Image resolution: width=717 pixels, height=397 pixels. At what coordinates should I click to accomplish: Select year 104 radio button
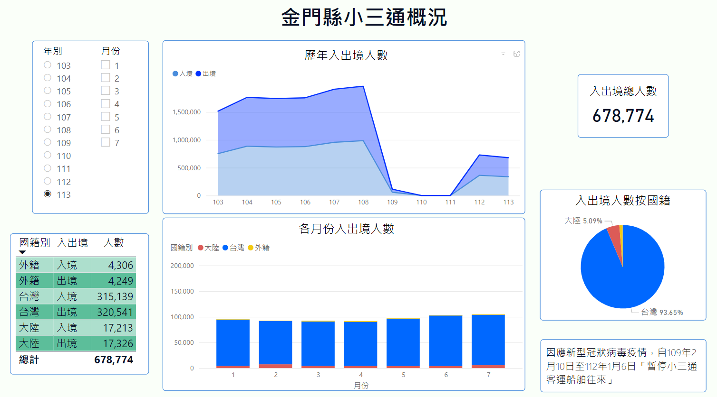click(48, 78)
